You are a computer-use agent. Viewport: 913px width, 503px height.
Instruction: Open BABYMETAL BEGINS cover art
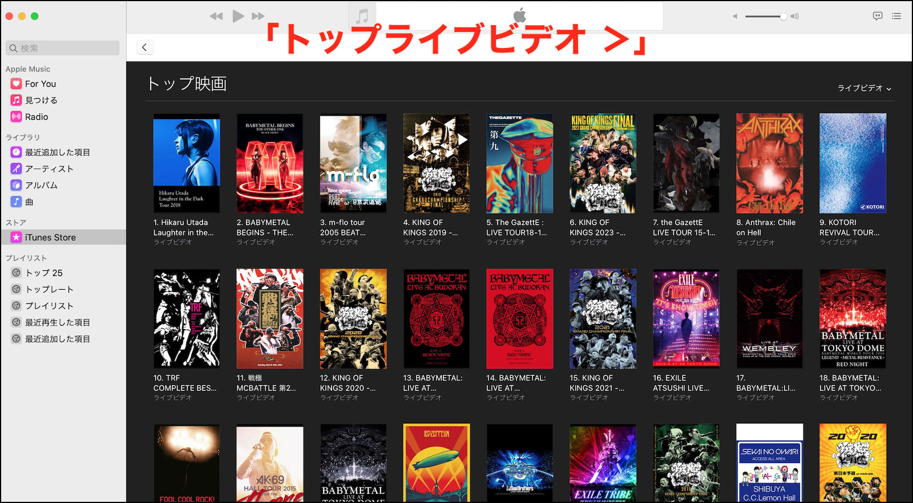270,163
